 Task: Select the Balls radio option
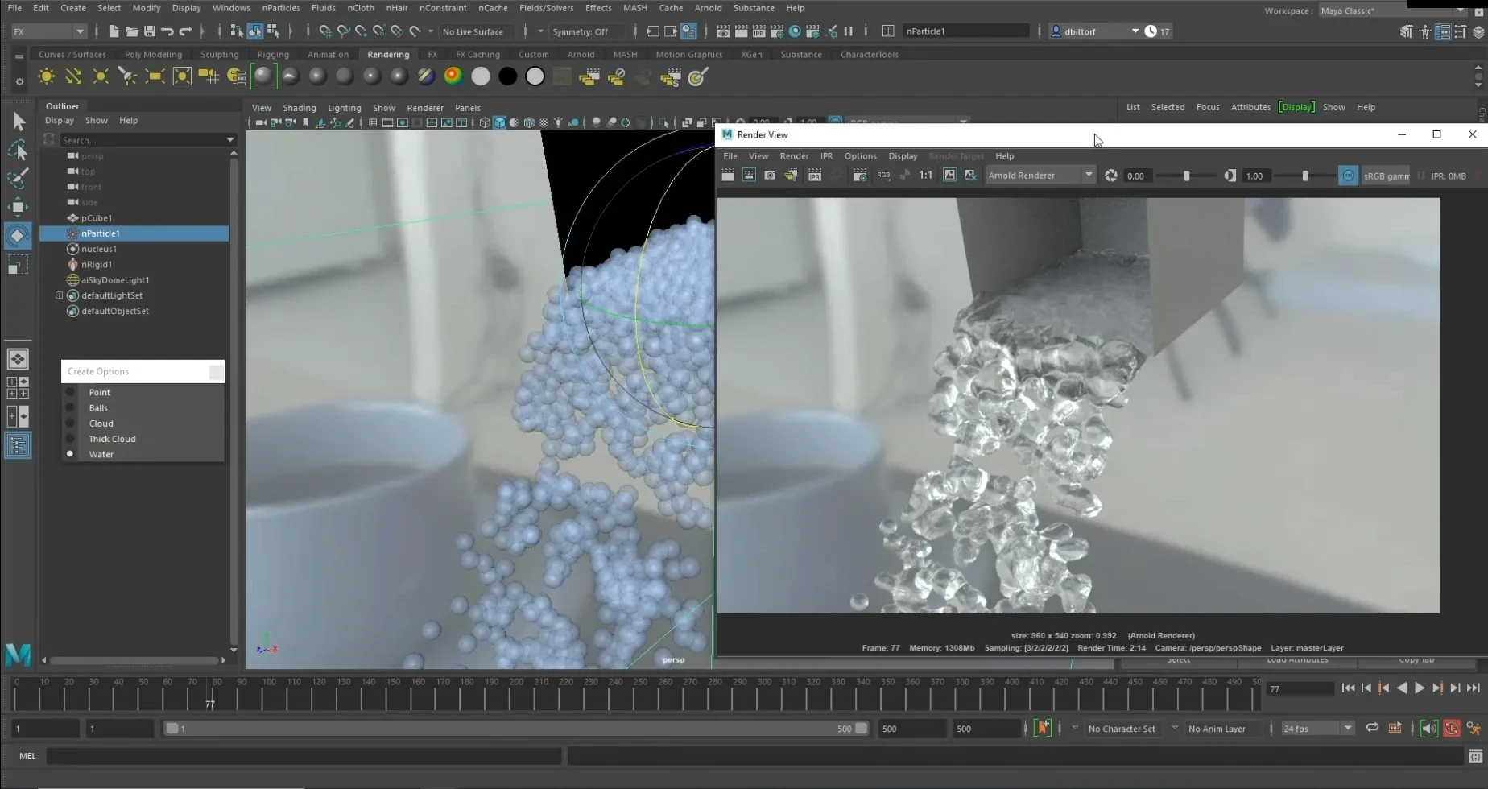coord(71,408)
